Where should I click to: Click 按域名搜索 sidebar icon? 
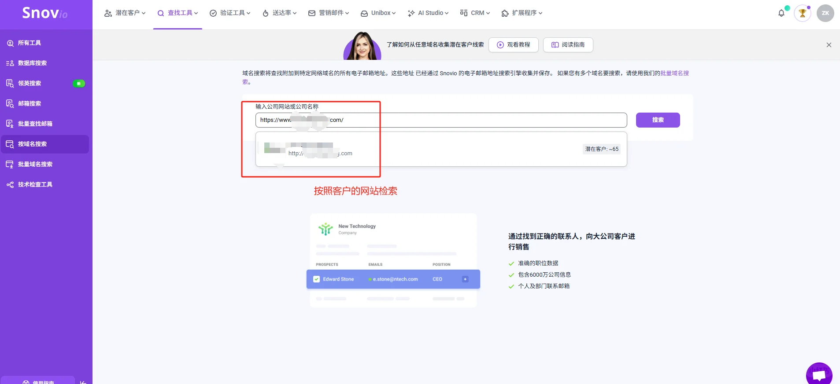click(x=10, y=144)
